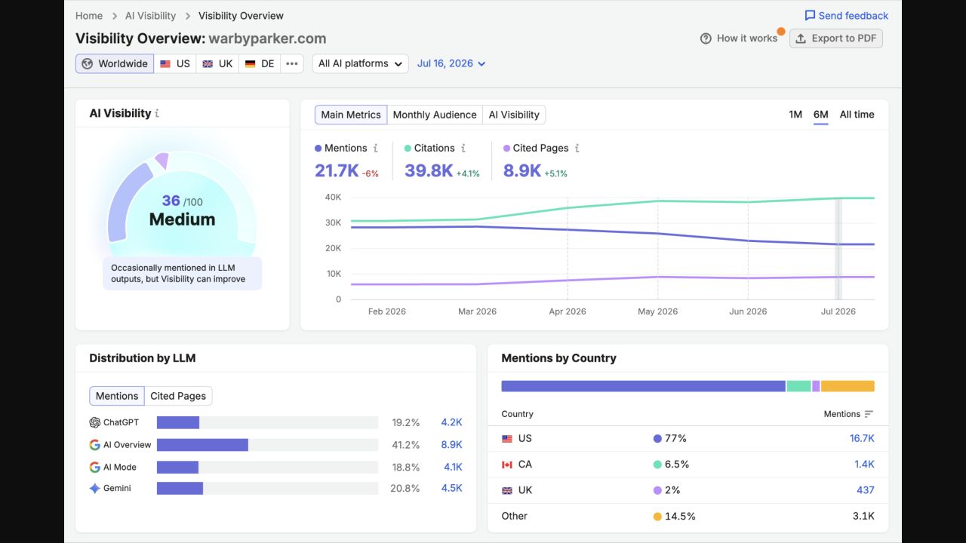Open the 8.9K mentions link for AI Overview
The width and height of the screenshot is (966, 543).
pyautogui.click(x=451, y=444)
